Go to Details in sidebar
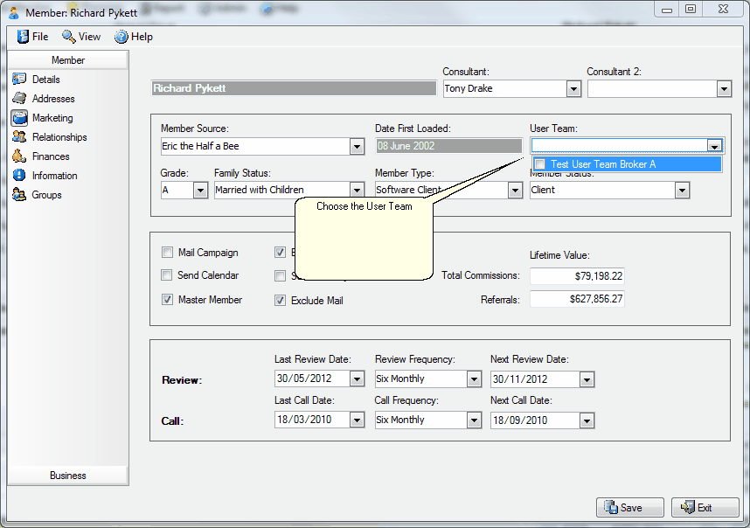Screen dimensions: 750x528 point(46,80)
